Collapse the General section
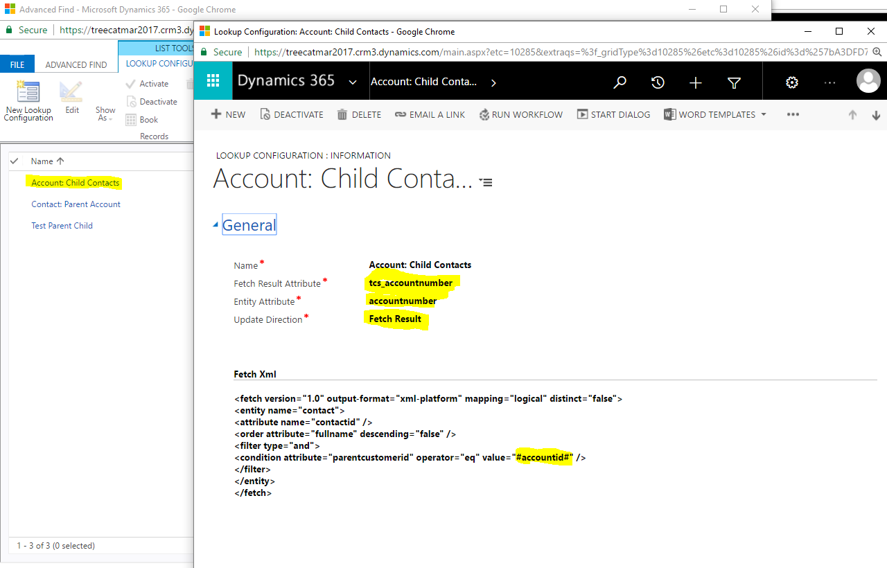Viewport: 887px width, 568px height. (x=216, y=225)
